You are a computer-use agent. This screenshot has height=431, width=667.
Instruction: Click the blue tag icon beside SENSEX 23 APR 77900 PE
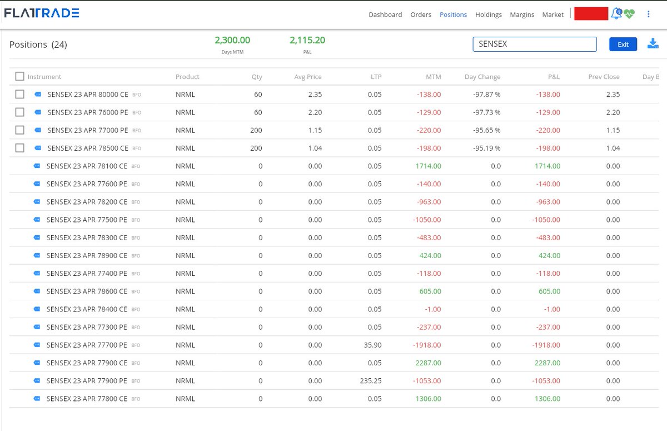pyautogui.click(x=37, y=381)
